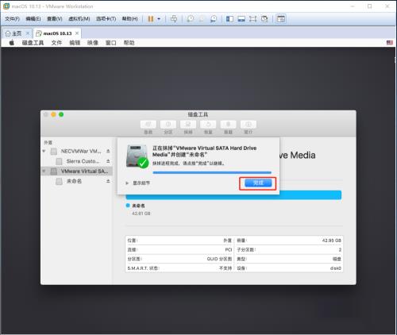Open the 帮助(H) menu in VMware

pyautogui.click(x=129, y=19)
